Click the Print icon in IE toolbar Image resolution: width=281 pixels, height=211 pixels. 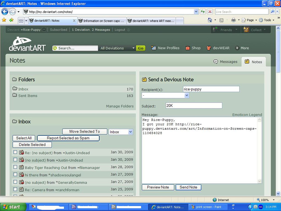point(233,20)
